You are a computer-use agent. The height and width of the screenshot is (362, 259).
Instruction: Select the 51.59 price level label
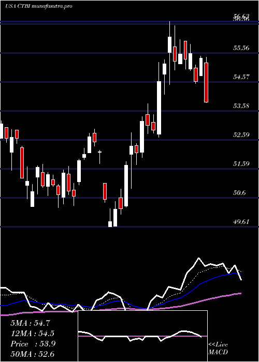(x=241, y=164)
